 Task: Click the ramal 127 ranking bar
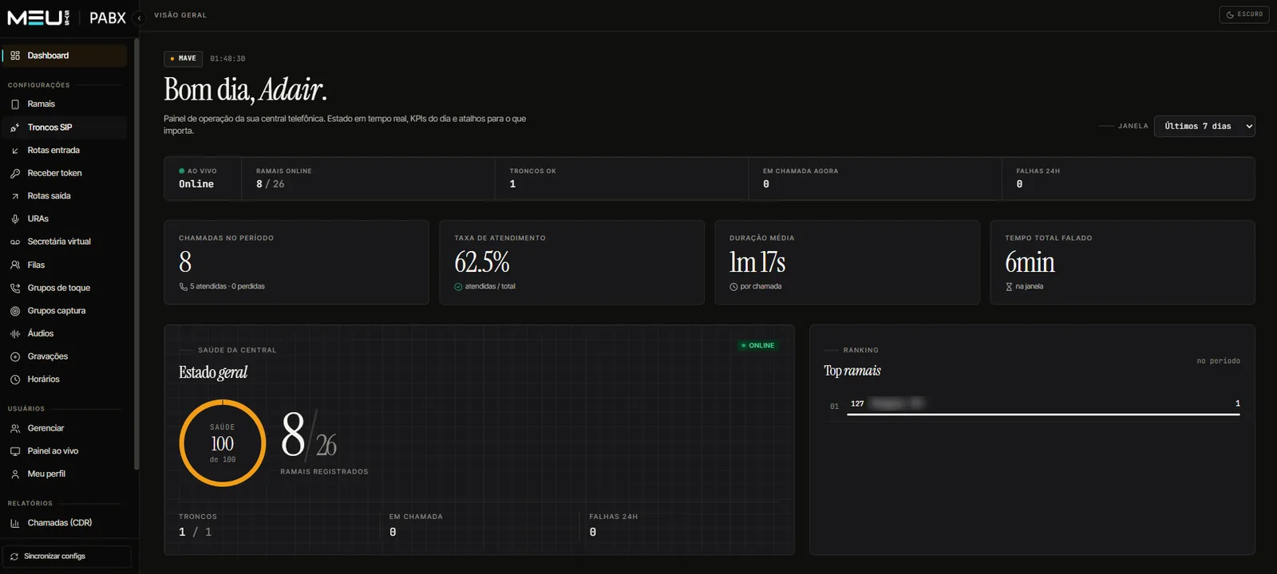[1043, 414]
